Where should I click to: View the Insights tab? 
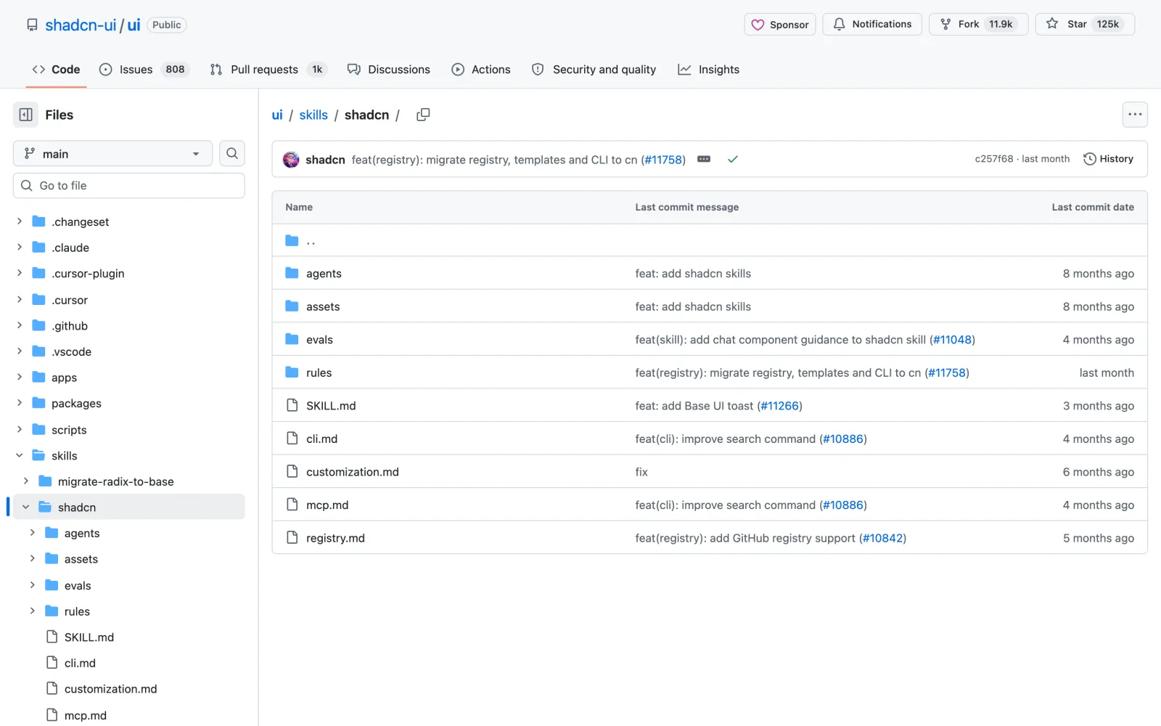[708, 69]
